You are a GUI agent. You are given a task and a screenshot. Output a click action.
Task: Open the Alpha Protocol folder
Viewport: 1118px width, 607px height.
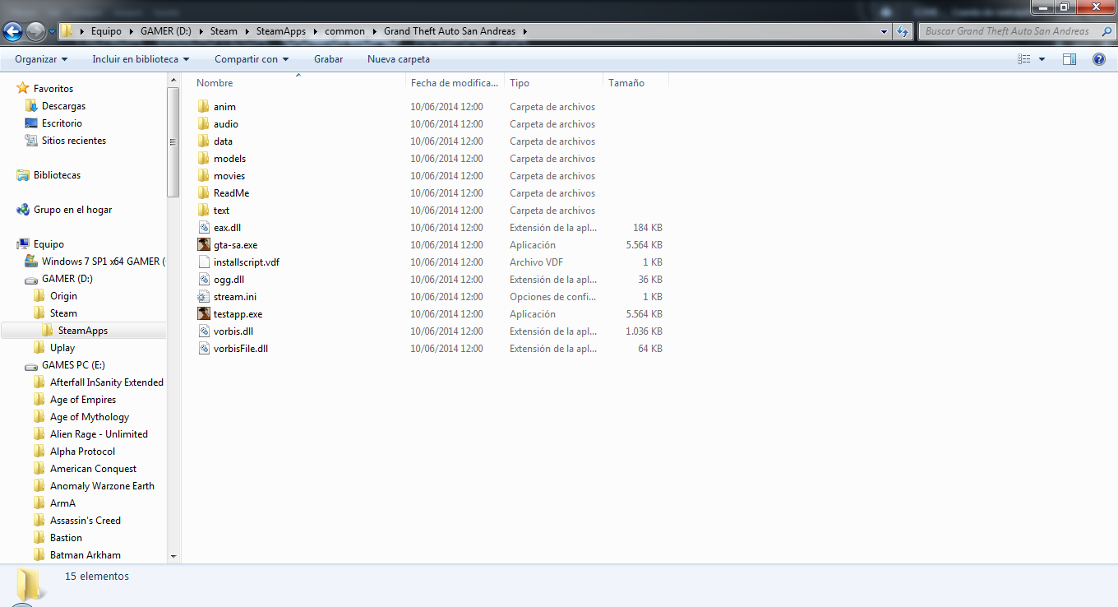[x=82, y=452]
